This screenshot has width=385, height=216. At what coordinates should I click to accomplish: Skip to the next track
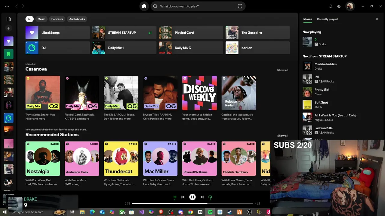click(x=202, y=197)
